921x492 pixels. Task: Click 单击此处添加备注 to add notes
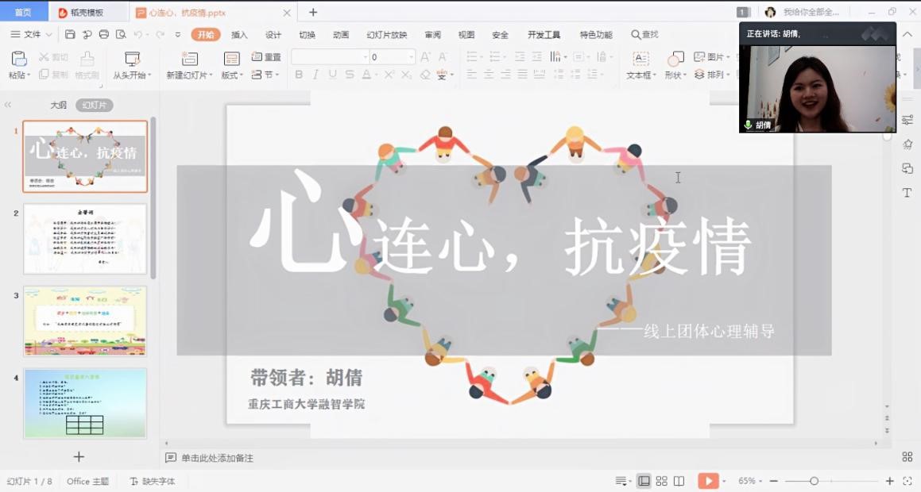coord(217,458)
